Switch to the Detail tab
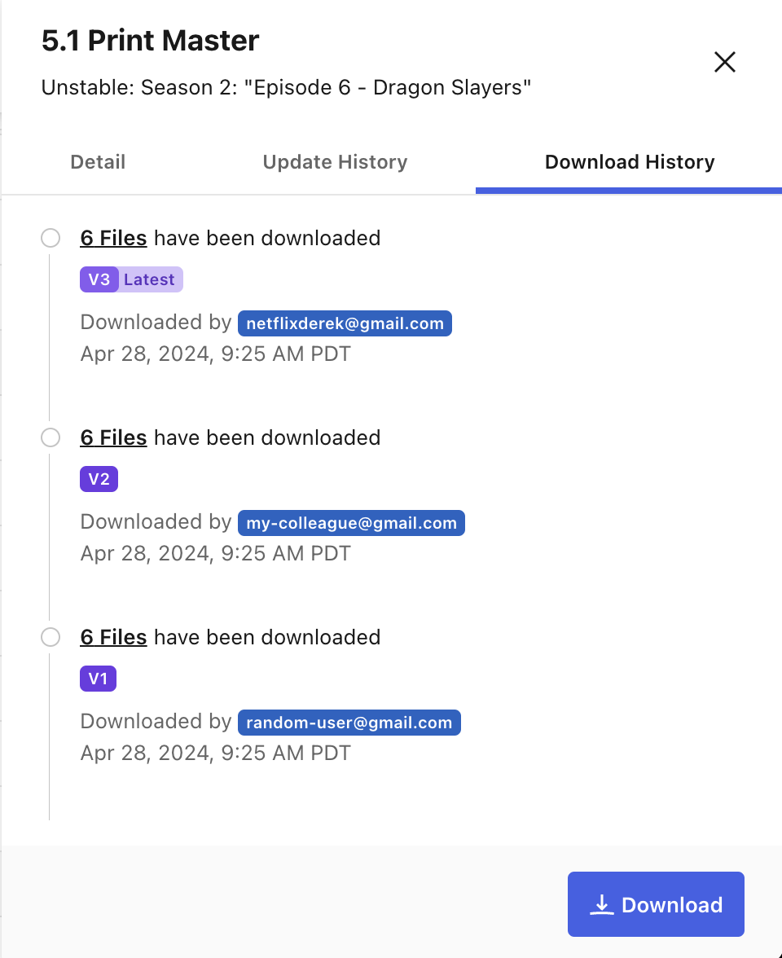 [x=98, y=162]
